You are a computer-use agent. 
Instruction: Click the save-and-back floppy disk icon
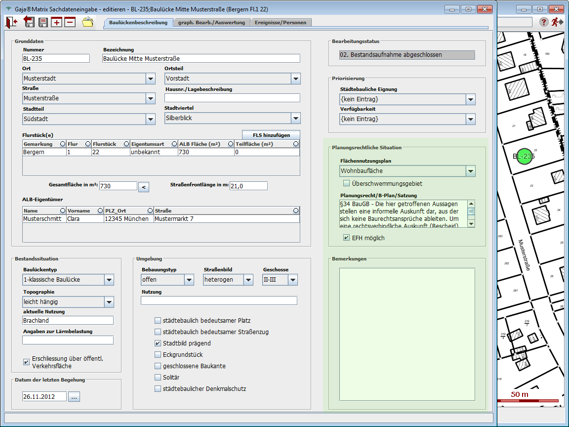pos(29,22)
